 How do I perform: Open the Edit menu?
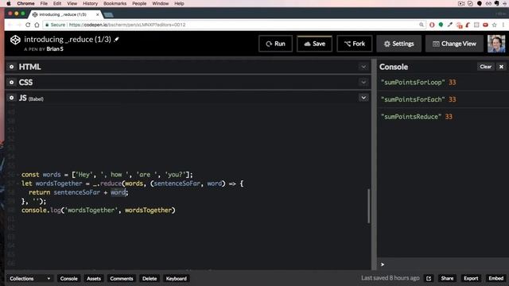click(57, 3)
